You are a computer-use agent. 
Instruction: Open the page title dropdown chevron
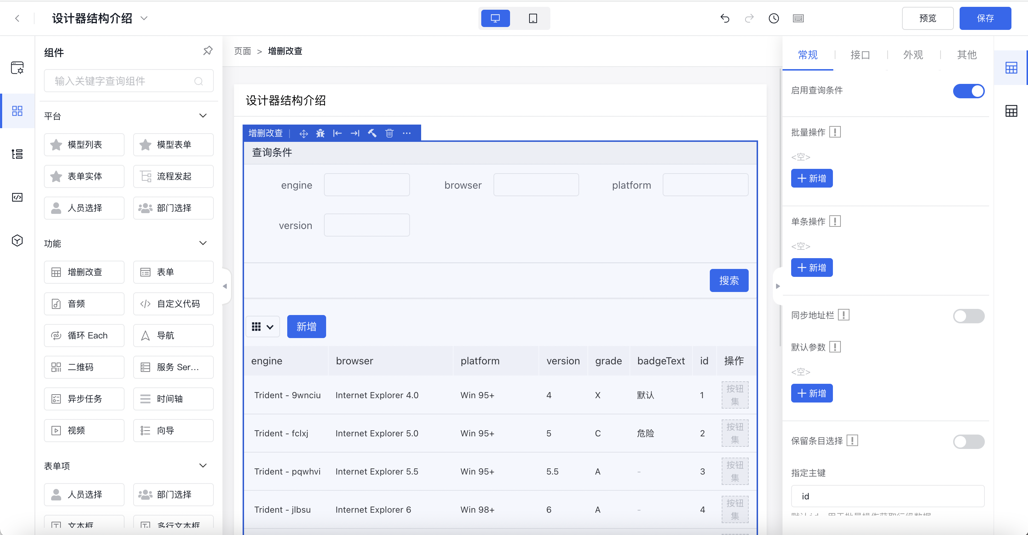(144, 18)
